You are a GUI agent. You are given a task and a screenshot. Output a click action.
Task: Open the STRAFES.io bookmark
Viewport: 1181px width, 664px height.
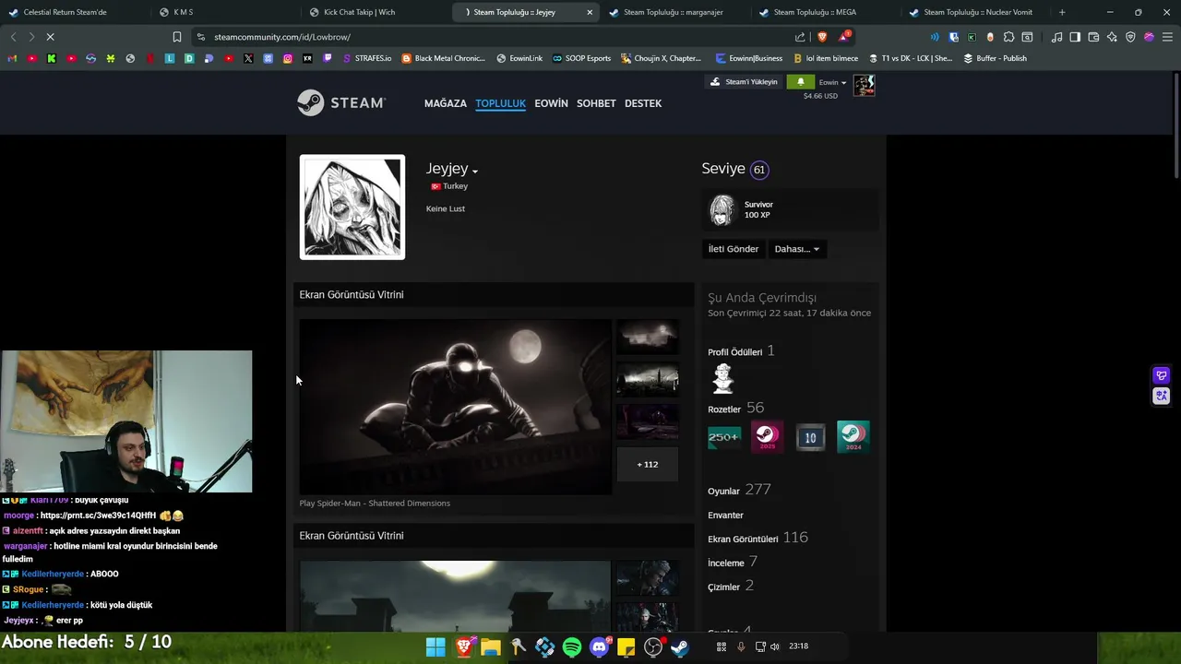click(x=365, y=58)
